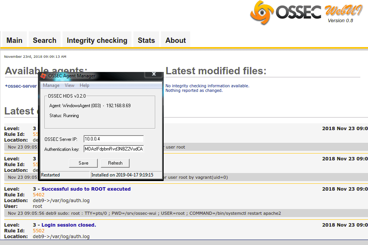The height and width of the screenshot is (245, 368).
Task: Open the About tab
Action: [x=176, y=40]
